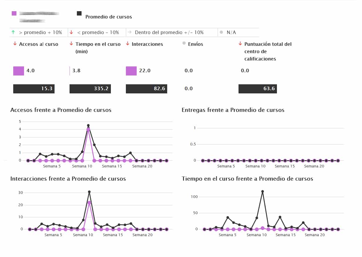This screenshot has width=362, height=257.
Task: Click red arrow next to Accesos al curso
Action: tap(15, 44)
